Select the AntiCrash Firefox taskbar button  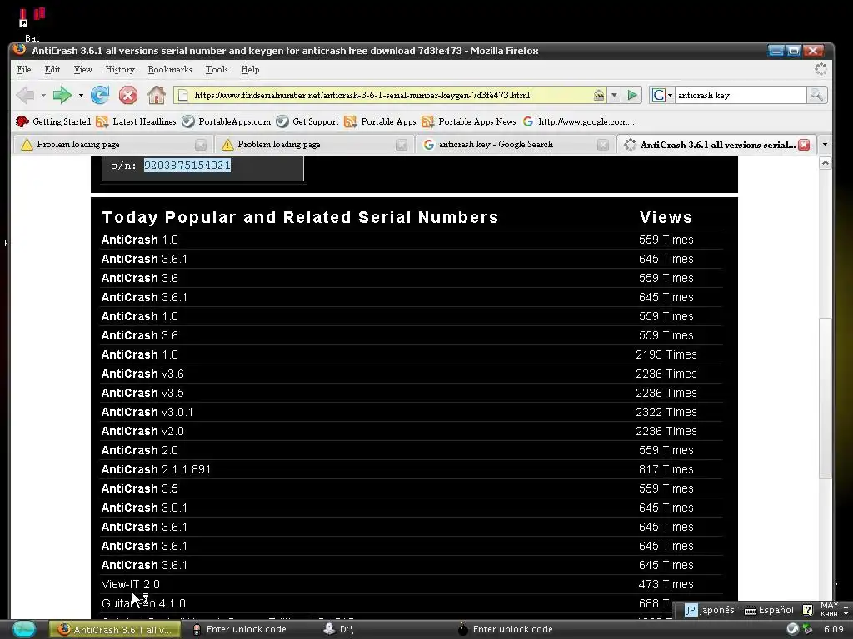pyautogui.click(x=115, y=629)
